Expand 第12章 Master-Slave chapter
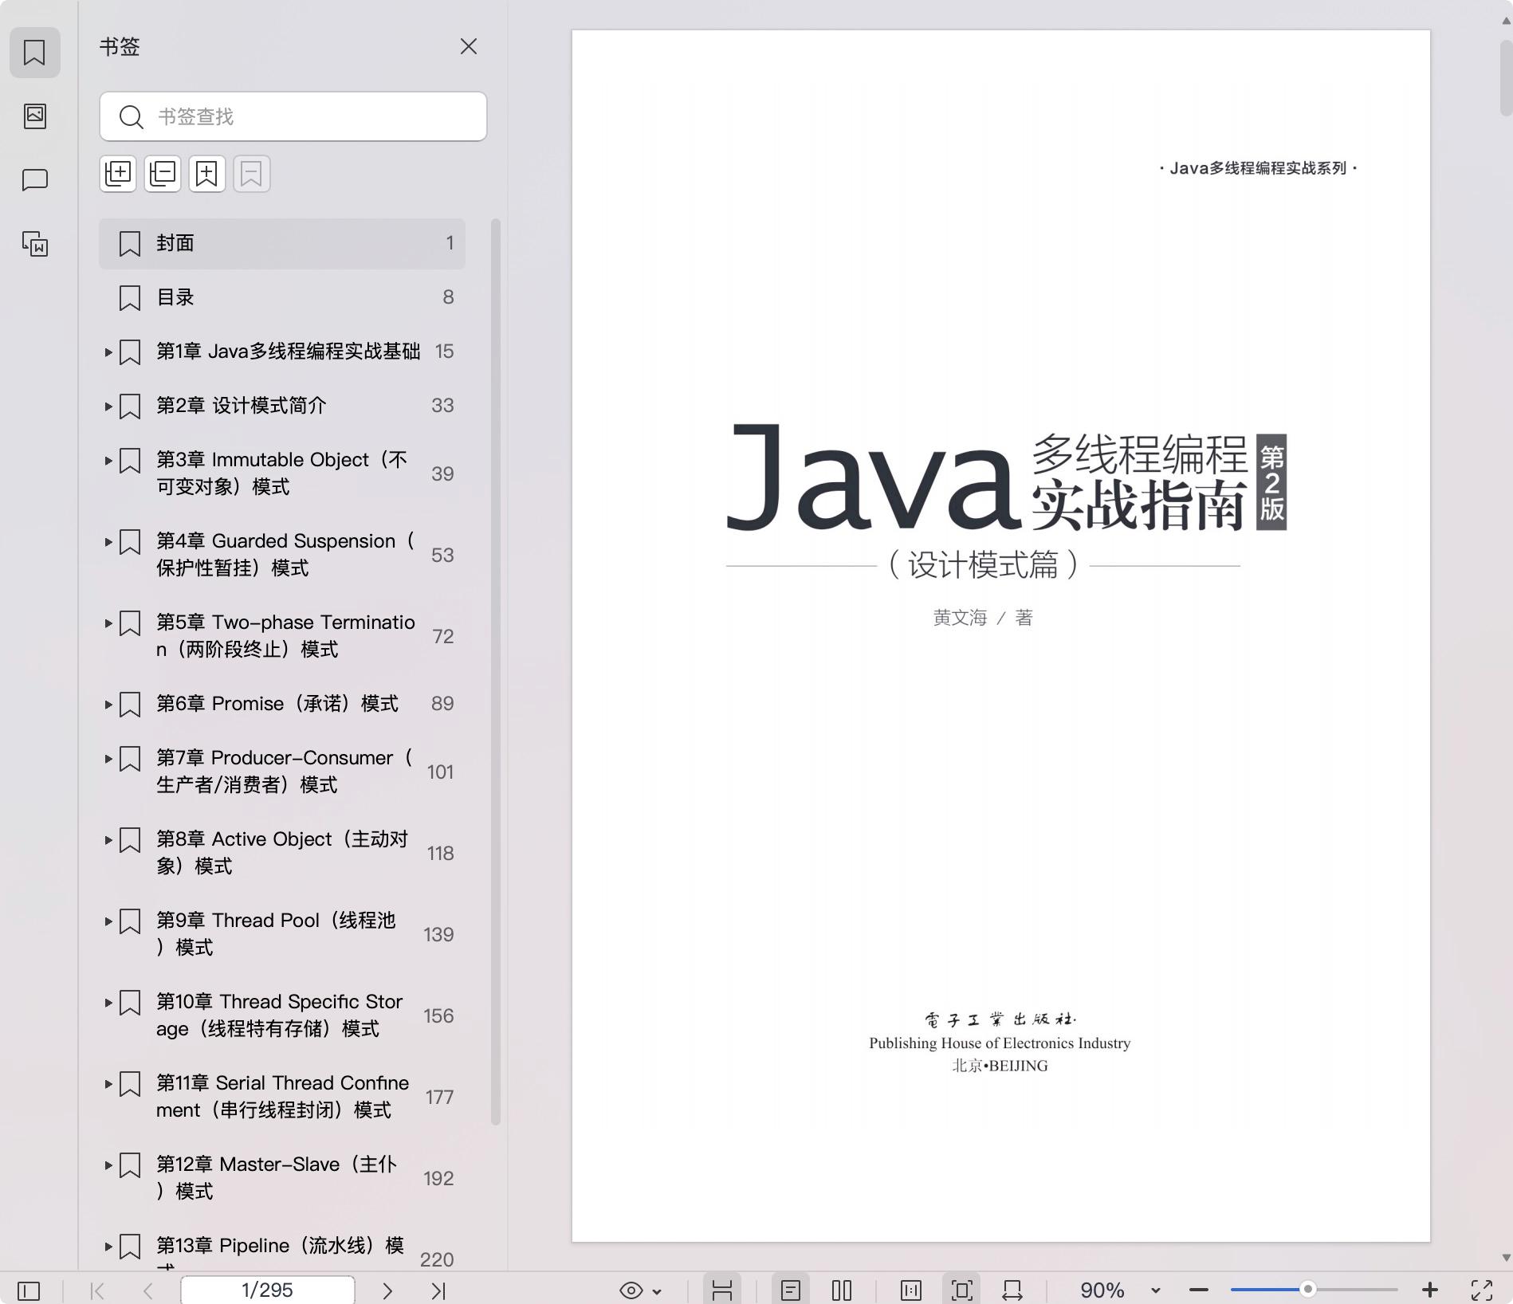 [108, 1165]
